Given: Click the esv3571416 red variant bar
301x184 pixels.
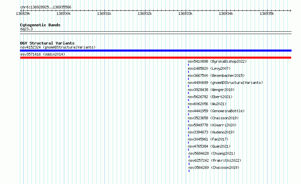Looking at the screenshot, I should click(x=156, y=58).
